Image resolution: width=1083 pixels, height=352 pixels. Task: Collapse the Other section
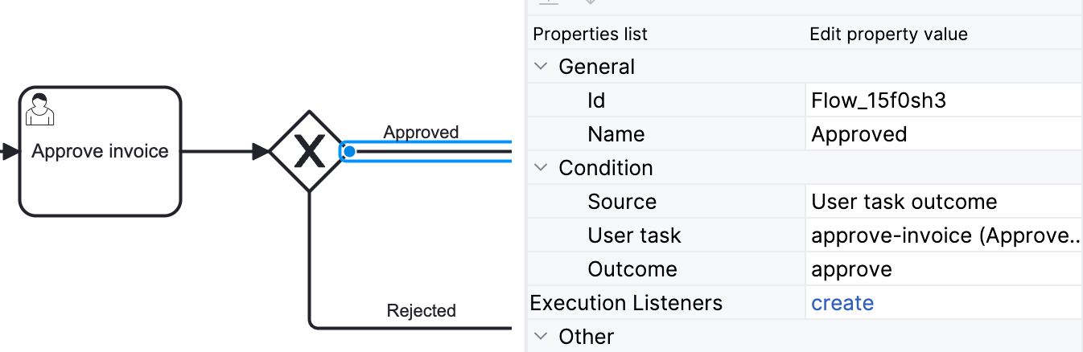tap(540, 337)
